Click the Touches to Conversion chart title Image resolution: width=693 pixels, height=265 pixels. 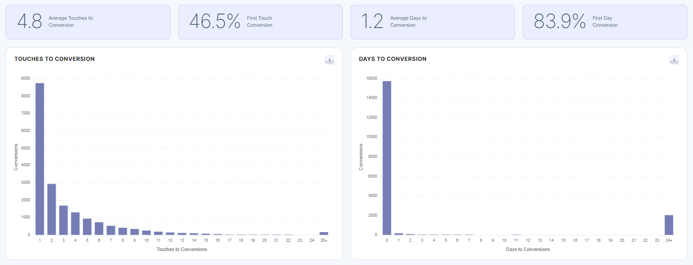(54, 59)
